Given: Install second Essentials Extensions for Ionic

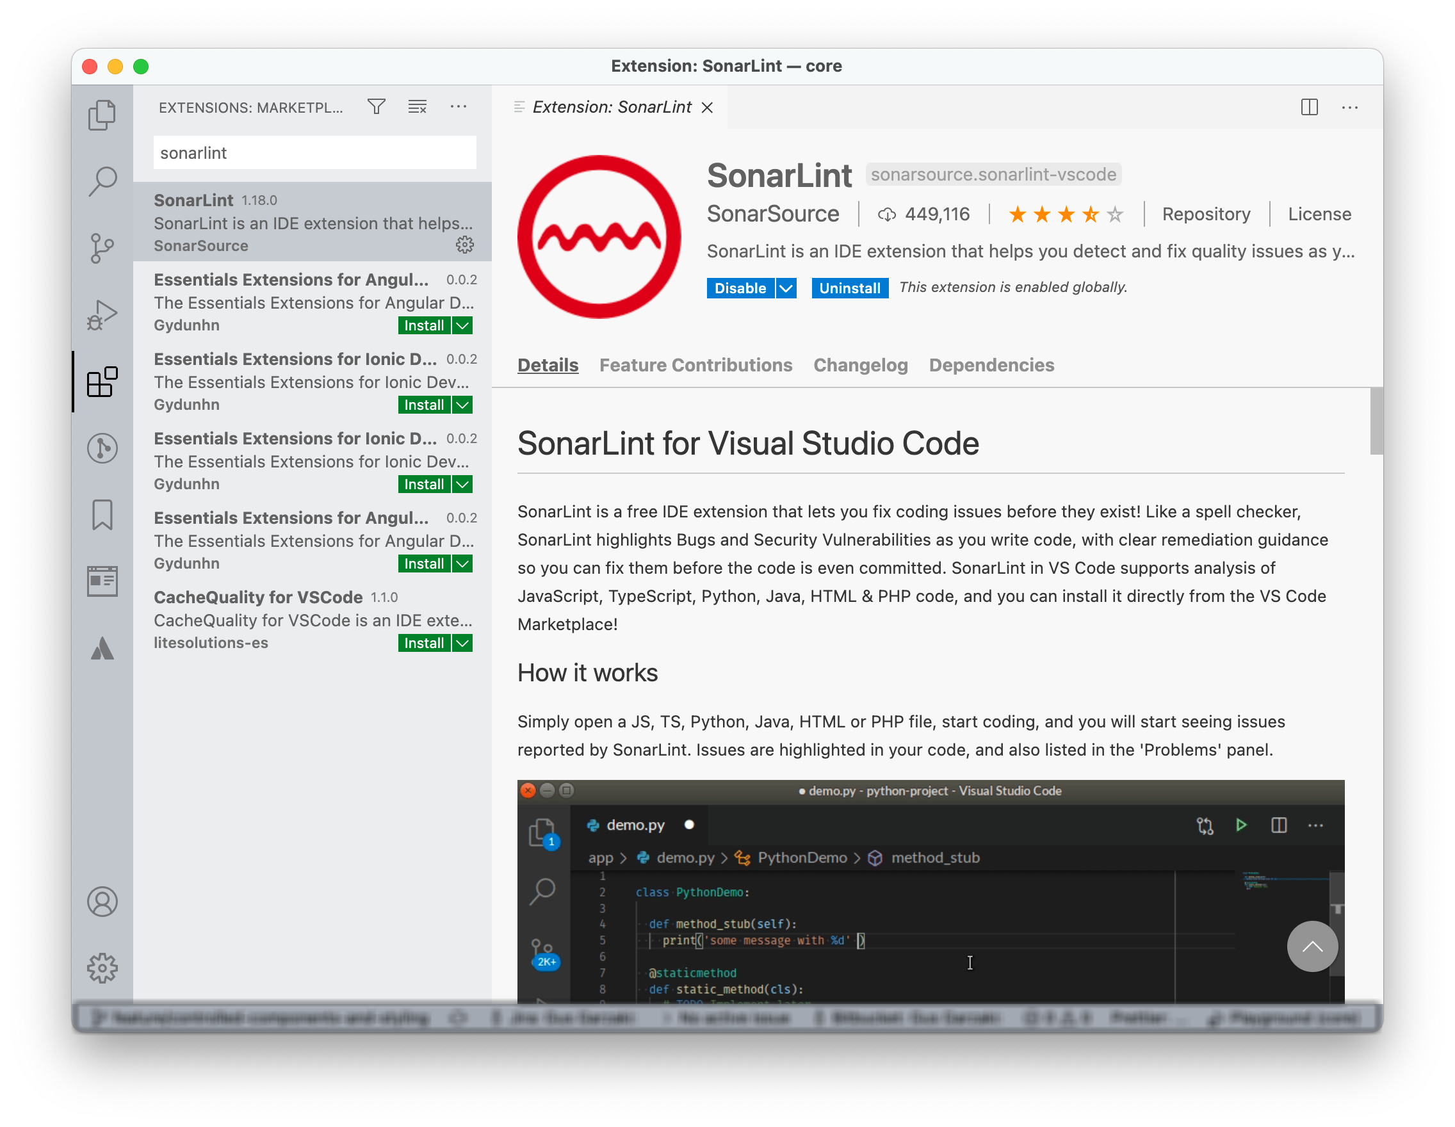Looking at the screenshot, I should (x=425, y=483).
